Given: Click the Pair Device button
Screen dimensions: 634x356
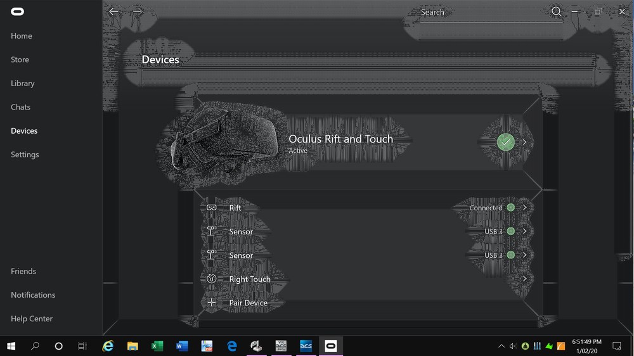Looking at the screenshot, I should click(x=249, y=303).
